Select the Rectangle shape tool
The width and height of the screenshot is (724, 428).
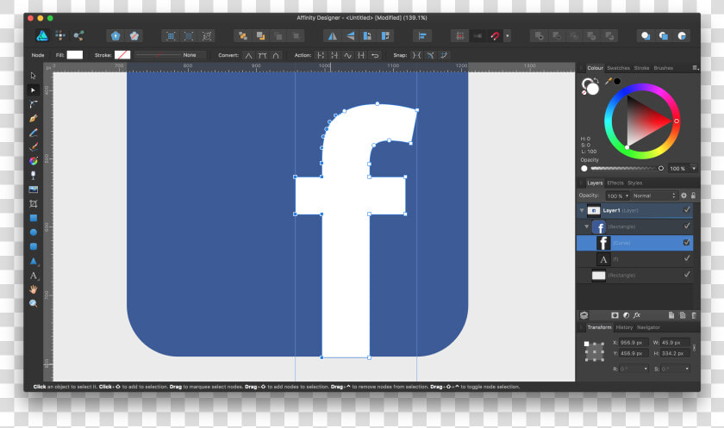point(34,218)
